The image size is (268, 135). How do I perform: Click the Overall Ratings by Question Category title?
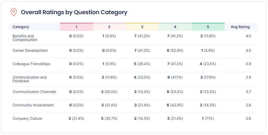(x=74, y=12)
